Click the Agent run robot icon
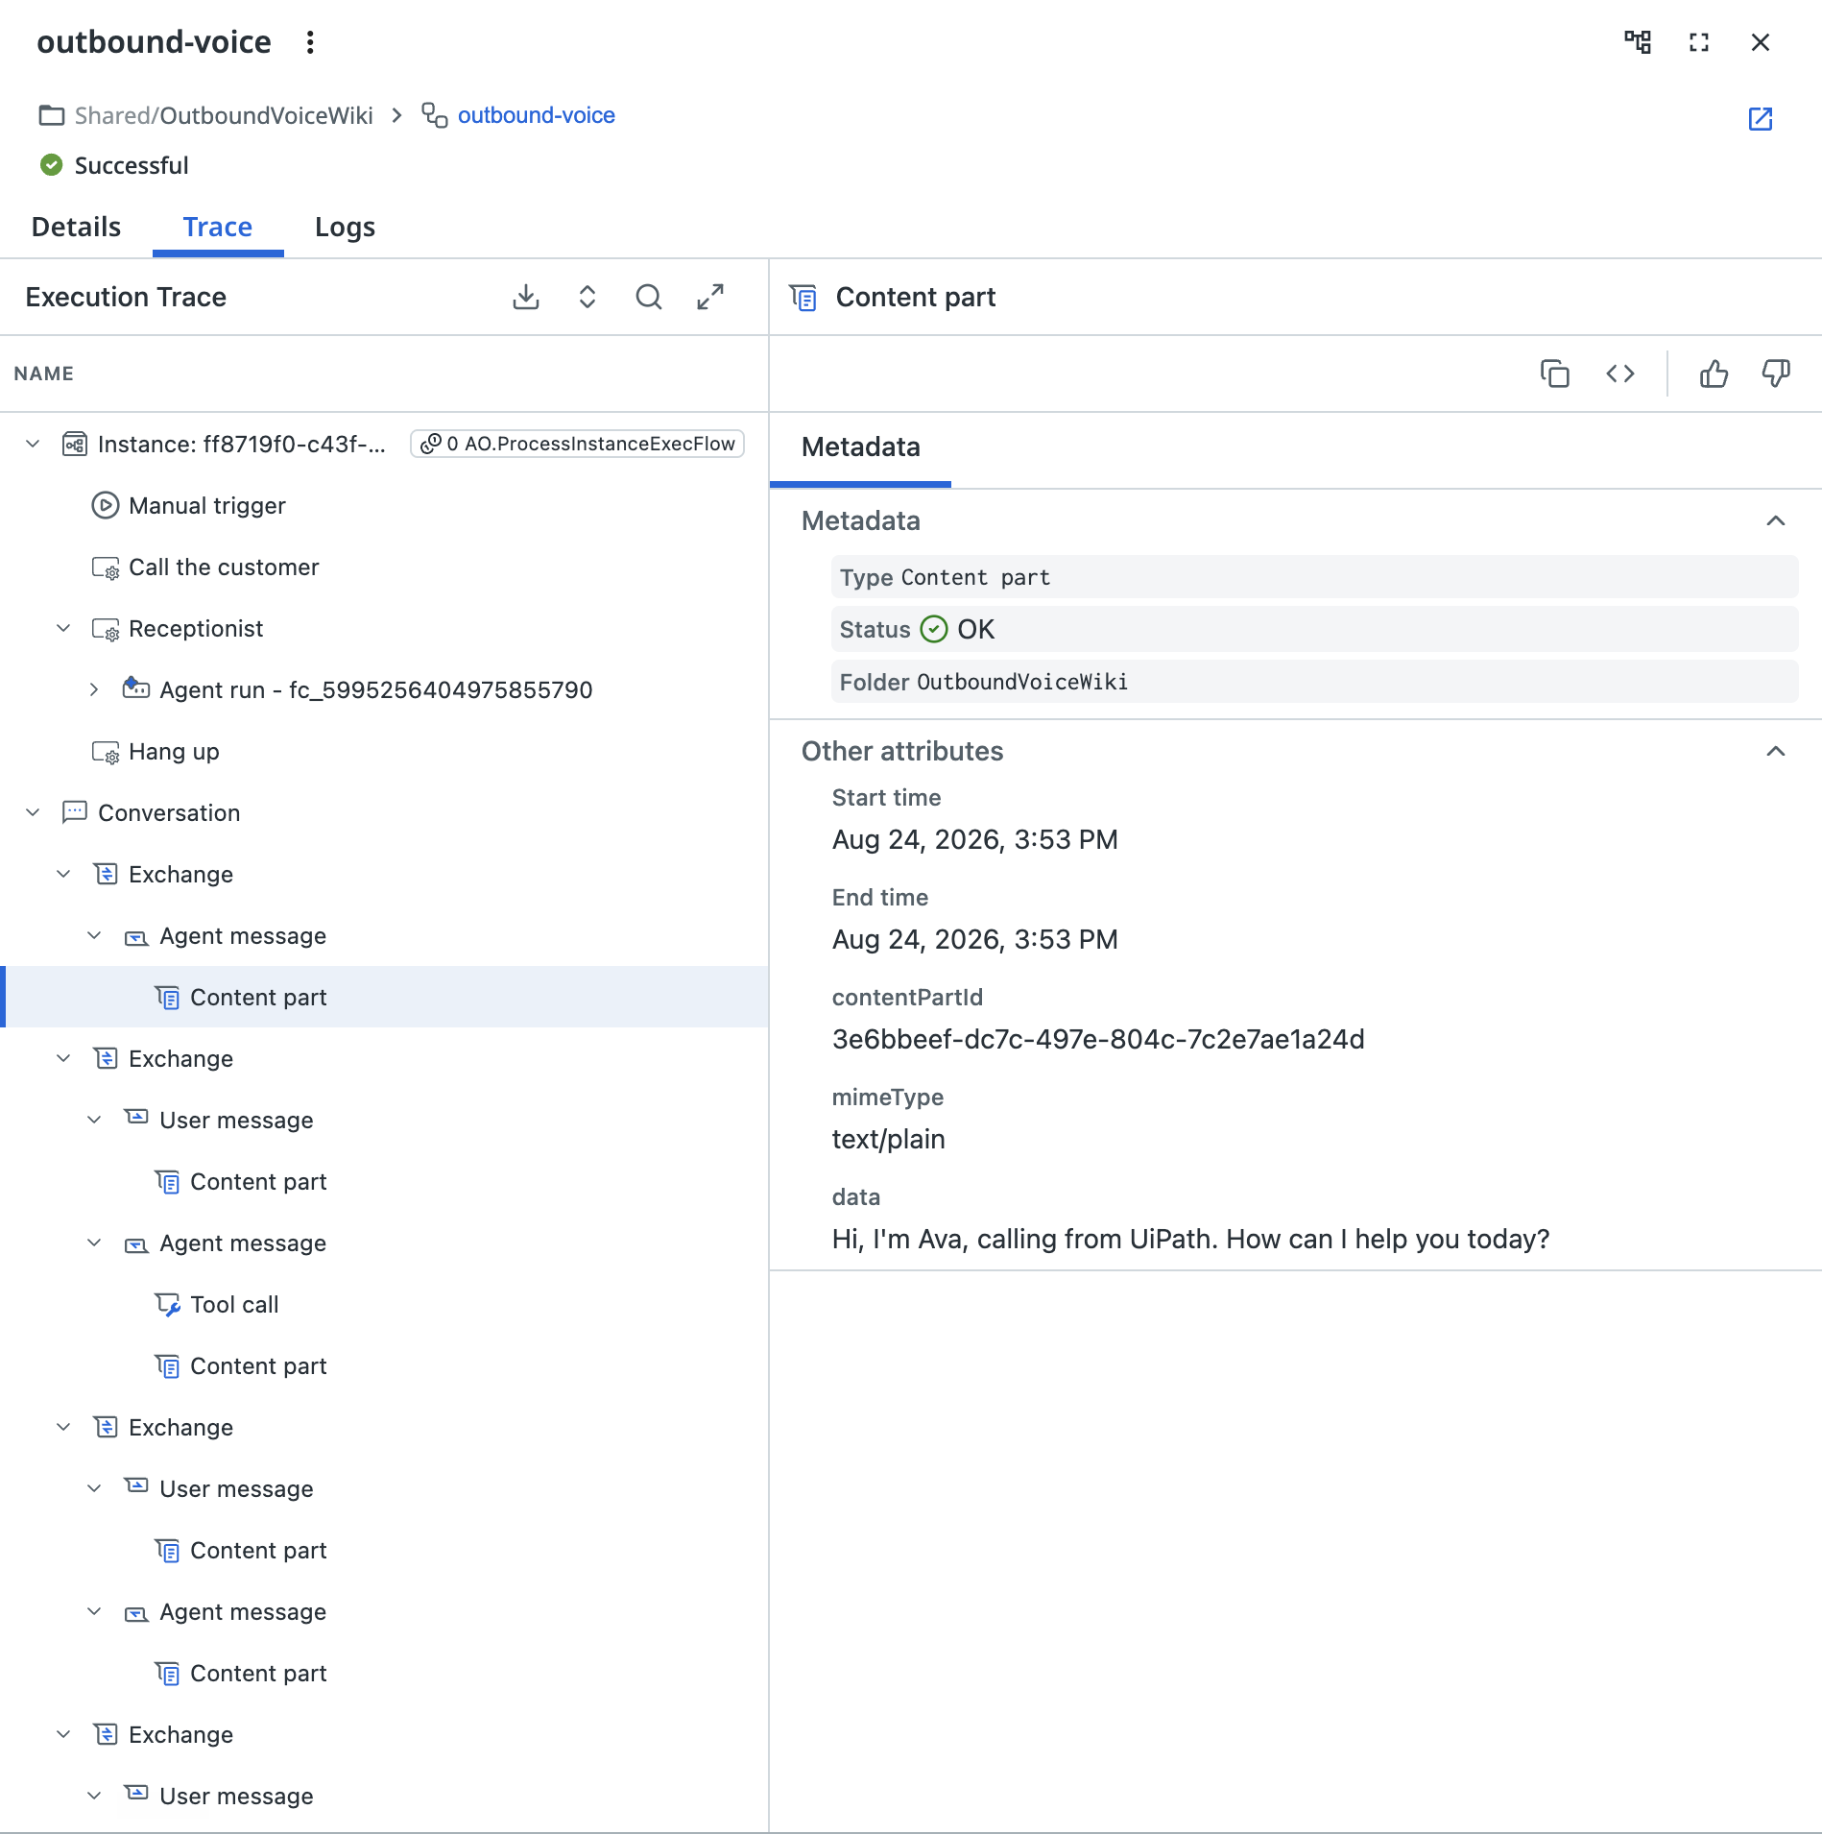The height and width of the screenshot is (1834, 1822). (x=136, y=688)
